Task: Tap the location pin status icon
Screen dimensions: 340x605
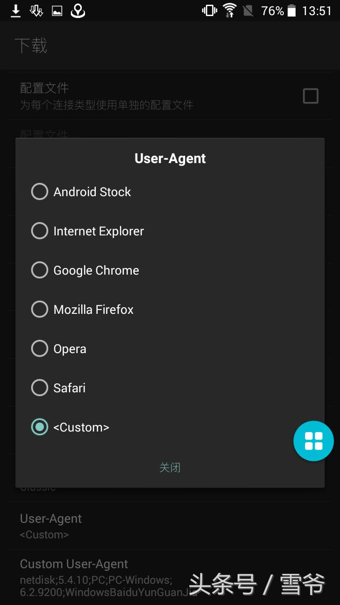Action: pos(78,11)
